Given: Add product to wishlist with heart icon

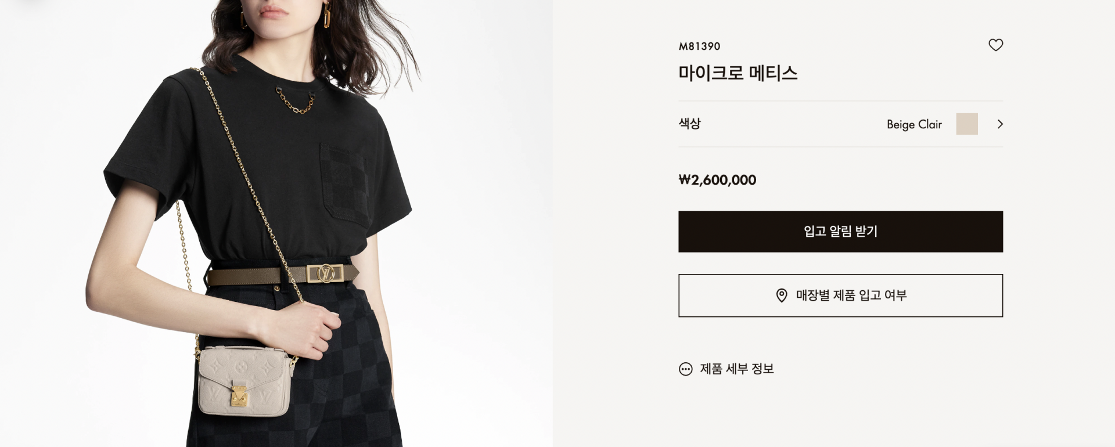Looking at the screenshot, I should [x=995, y=45].
